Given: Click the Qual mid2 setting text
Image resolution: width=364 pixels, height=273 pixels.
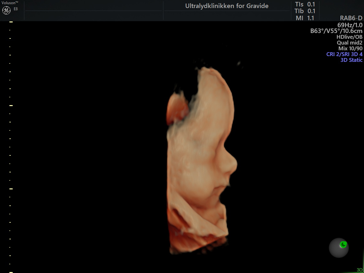Looking at the screenshot, I should click(x=350, y=43).
